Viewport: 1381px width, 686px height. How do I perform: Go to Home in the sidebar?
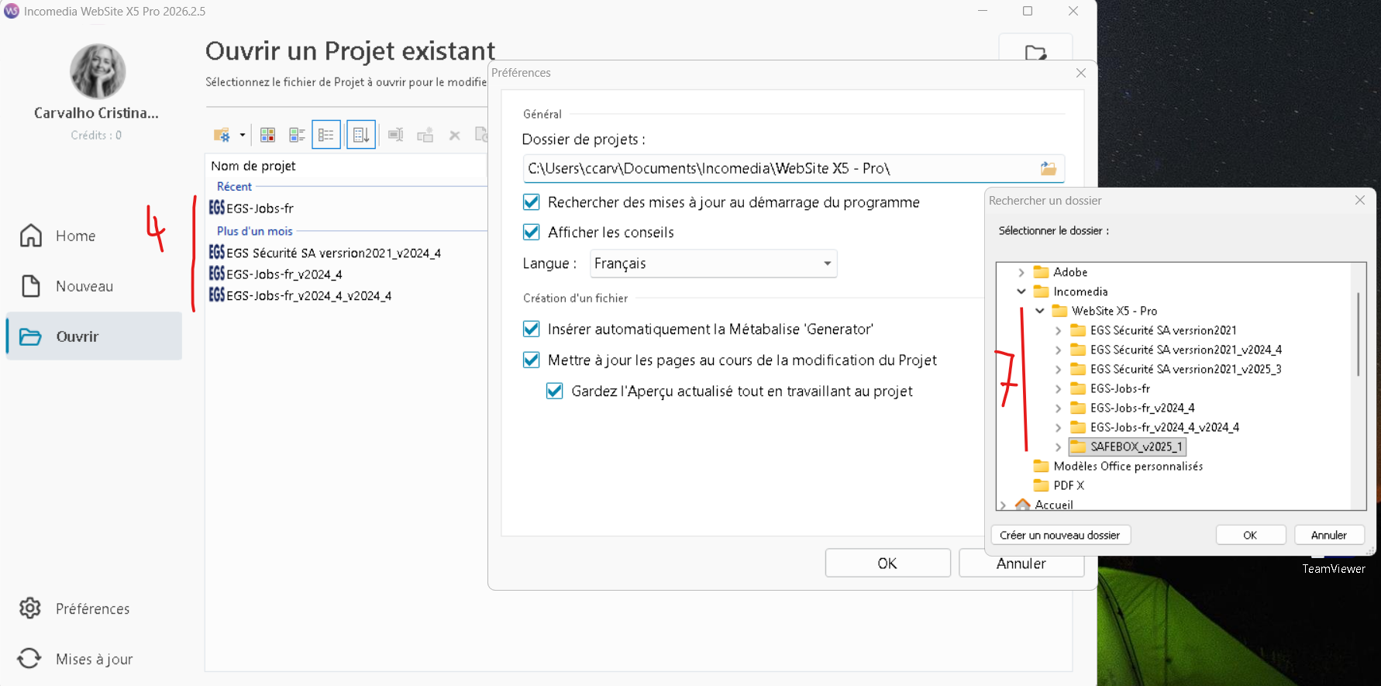pos(94,236)
